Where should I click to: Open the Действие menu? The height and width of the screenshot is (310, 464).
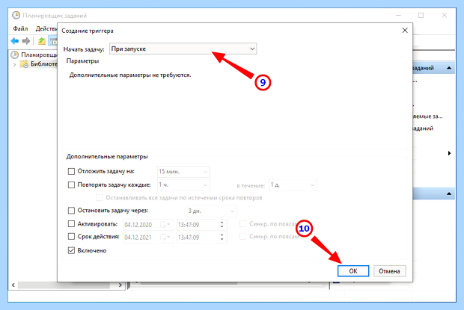pyautogui.click(x=46, y=28)
